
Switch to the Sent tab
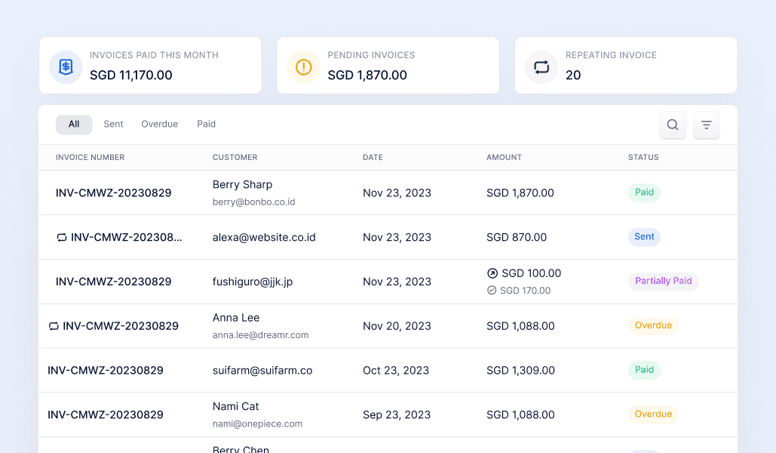tap(113, 124)
